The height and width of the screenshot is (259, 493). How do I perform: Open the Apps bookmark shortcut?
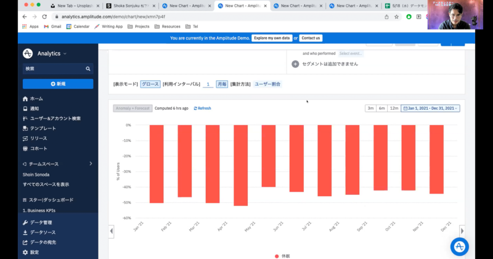pyautogui.click(x=30, y=27)
